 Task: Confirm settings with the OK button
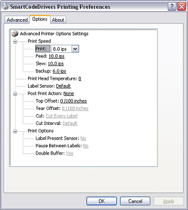click(102, 201)
